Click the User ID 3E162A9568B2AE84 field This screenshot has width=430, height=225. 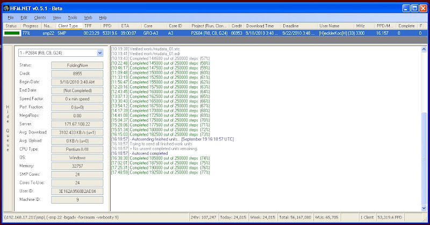click(x=77, y=191)
